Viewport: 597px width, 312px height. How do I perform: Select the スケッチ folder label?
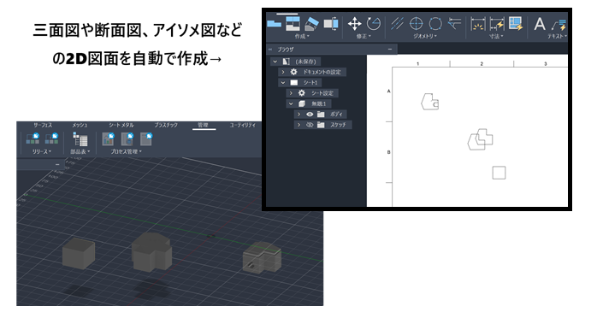click(338, 125)
